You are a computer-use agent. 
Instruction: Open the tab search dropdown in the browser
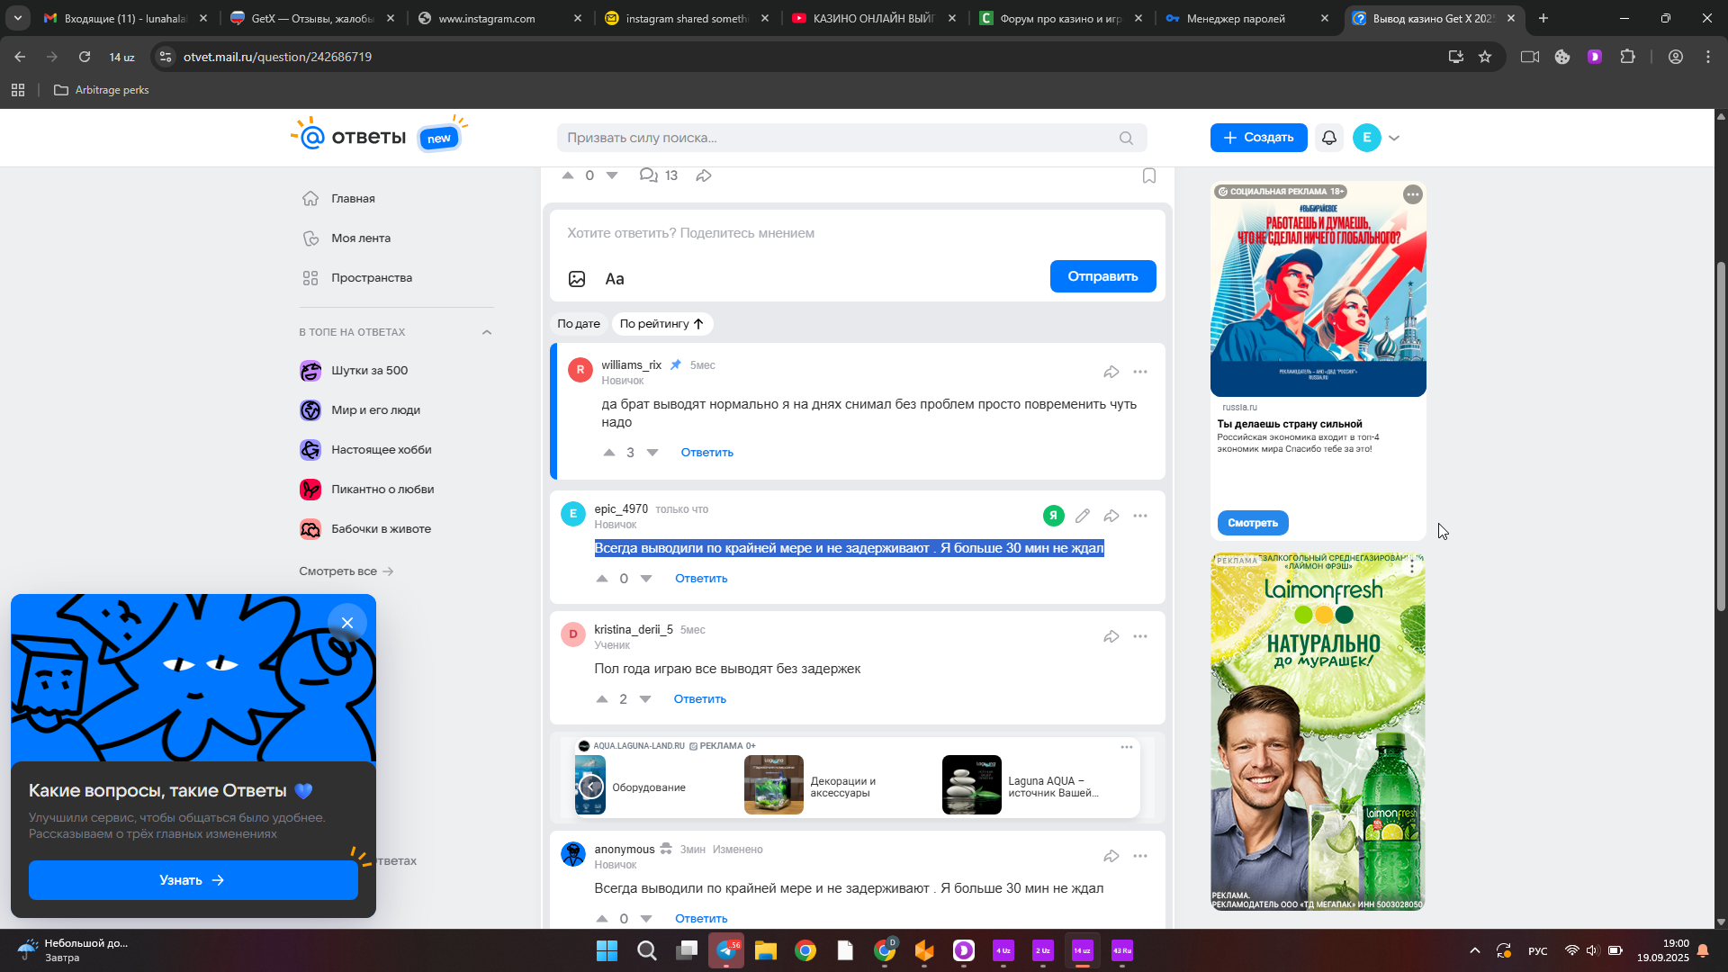(18, 18)
